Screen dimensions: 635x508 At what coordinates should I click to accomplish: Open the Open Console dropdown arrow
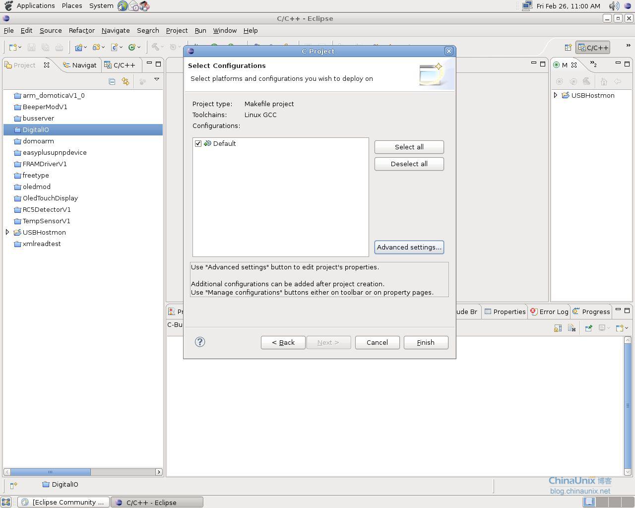click(x=627, y=328)
